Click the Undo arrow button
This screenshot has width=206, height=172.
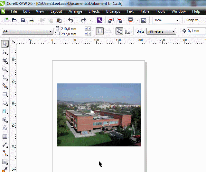(x=70, y=20)
